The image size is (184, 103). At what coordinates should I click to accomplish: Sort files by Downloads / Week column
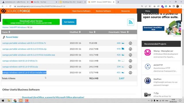[118, 32]
